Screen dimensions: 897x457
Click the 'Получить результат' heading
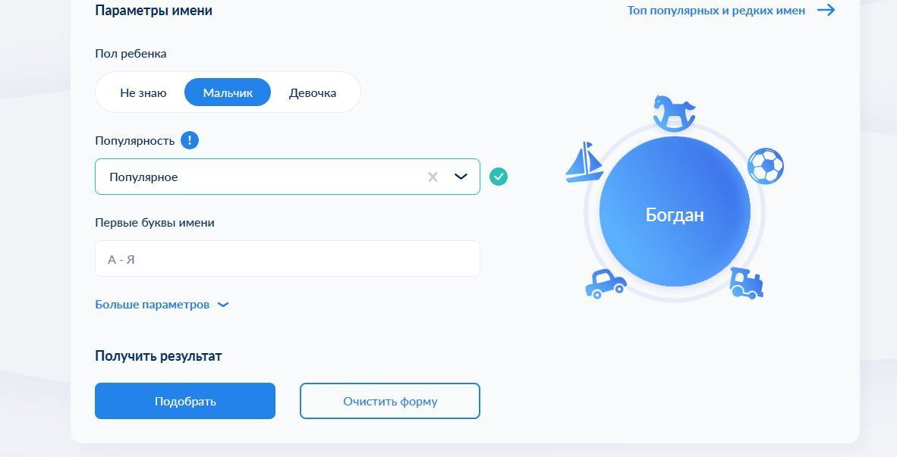(158, 356)
